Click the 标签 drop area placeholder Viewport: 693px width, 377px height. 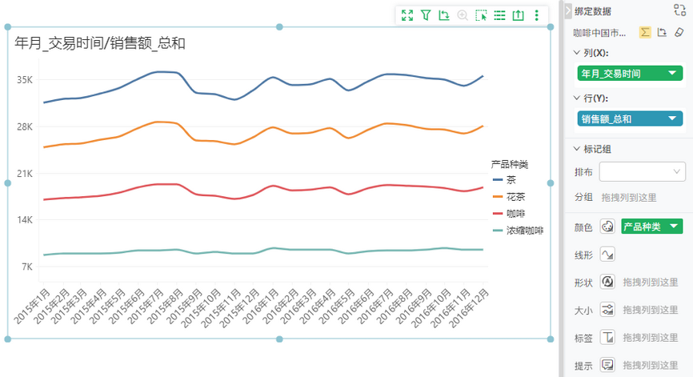pyautogui.click(x=651, y=338)
